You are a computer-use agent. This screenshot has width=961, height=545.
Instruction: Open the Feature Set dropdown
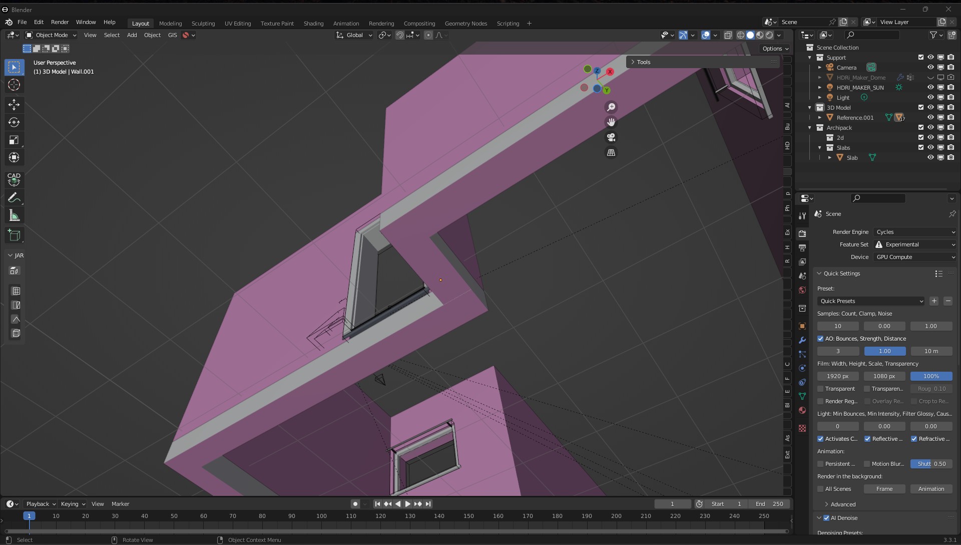(x=915, y=244)
